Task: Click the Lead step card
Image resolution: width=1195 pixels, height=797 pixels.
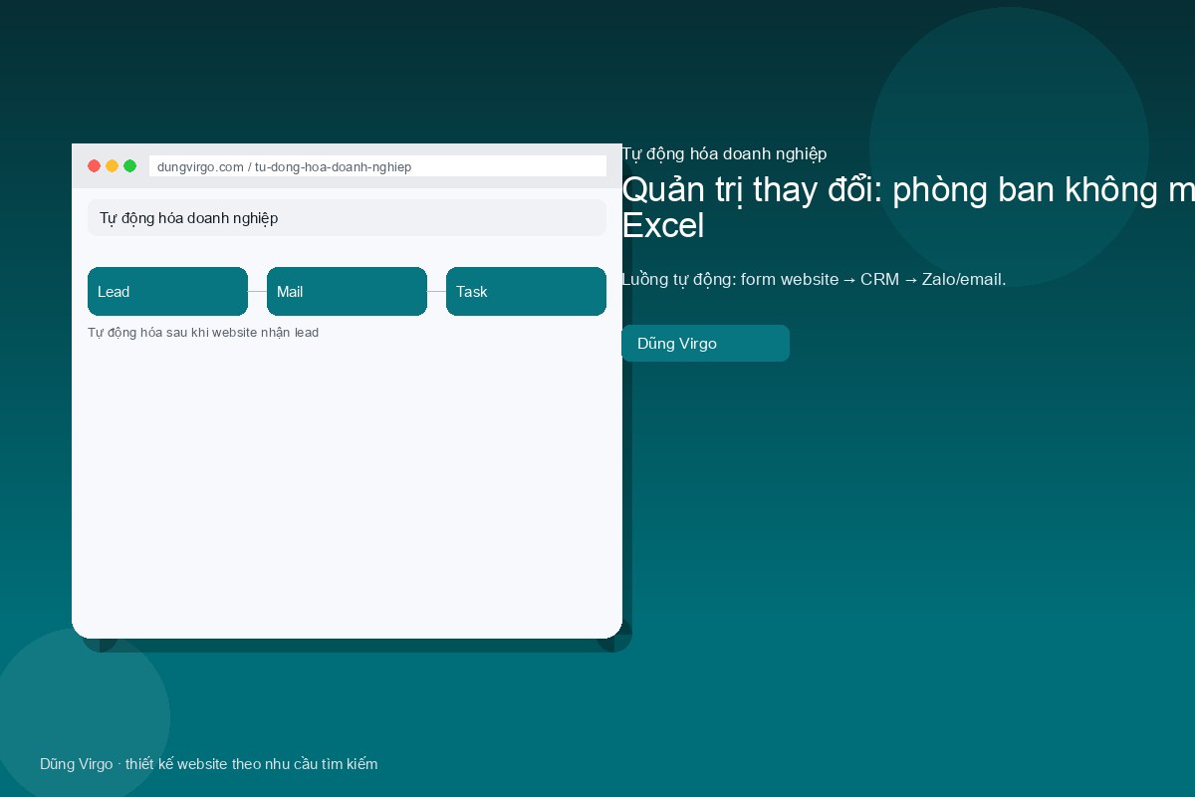Action: tap(167, 291)
